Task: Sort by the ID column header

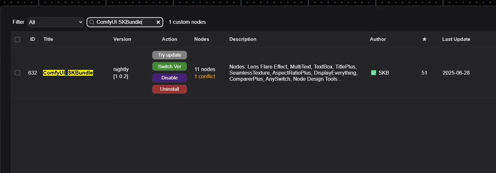Action: 33,39
